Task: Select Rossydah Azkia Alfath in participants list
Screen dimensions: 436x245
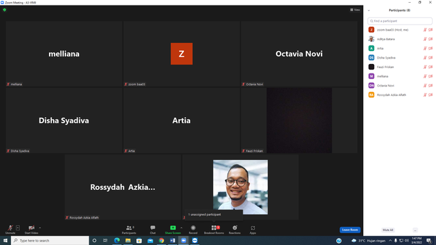Action: 400,95
